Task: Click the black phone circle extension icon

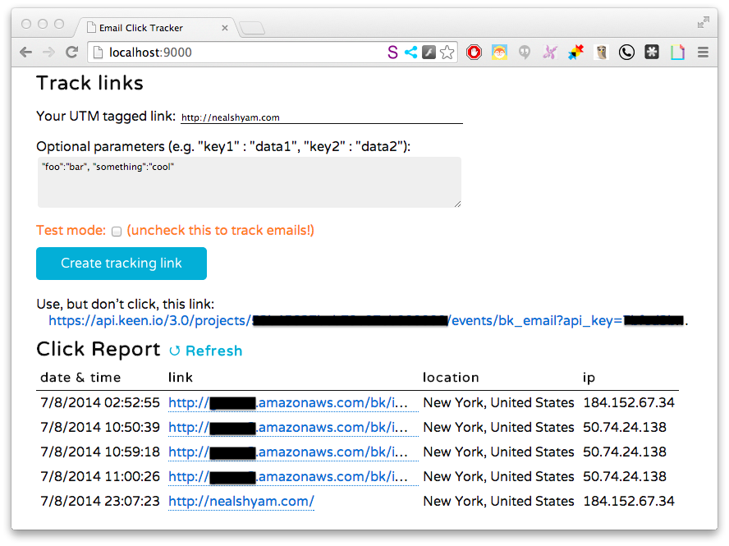Action: click(x=626, y=52)
